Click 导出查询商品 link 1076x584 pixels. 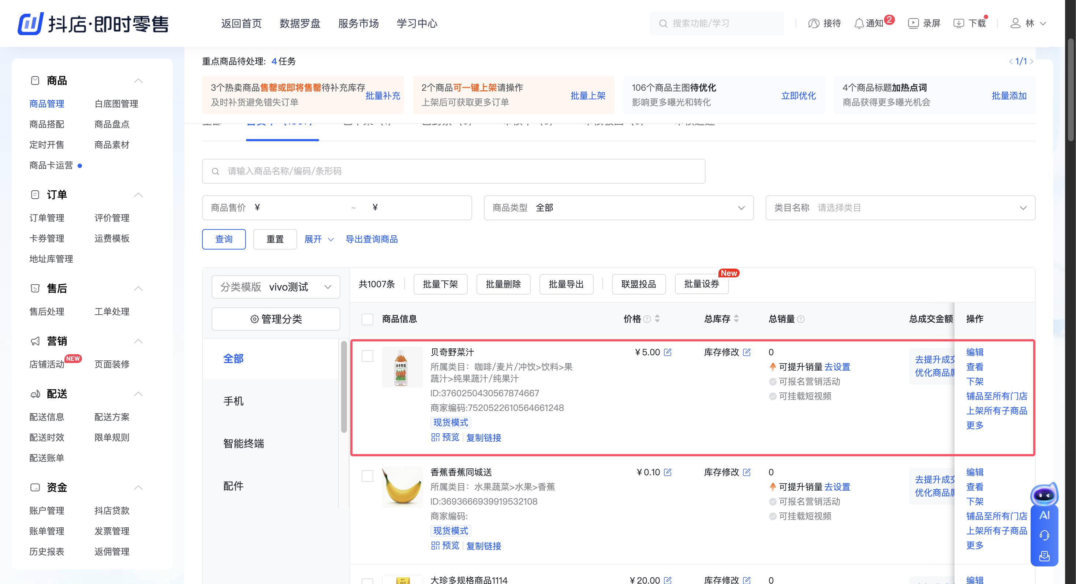(371, 239)
